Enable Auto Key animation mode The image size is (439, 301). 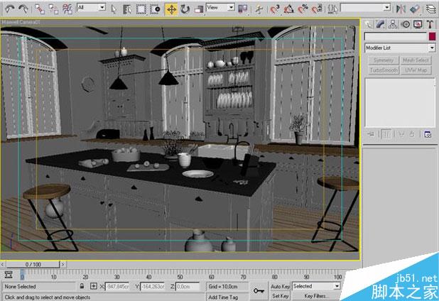280,287
